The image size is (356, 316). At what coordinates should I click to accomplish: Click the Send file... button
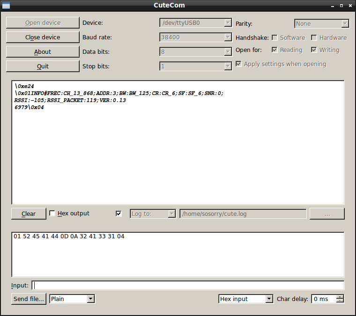pyautogui.click(x=29, y=299)
